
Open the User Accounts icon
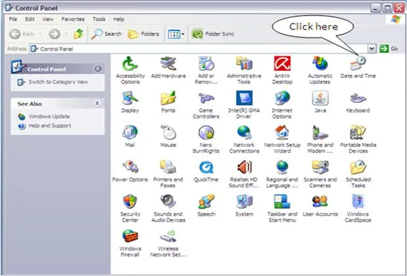[320, 206]
